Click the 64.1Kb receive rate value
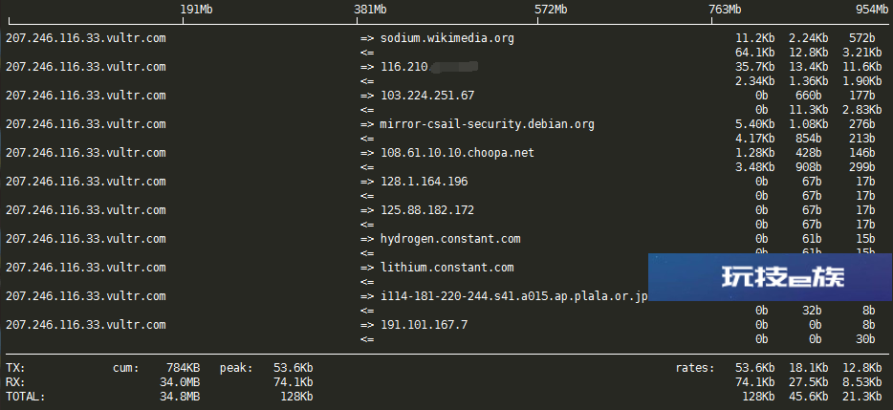 tap(754, 53)
